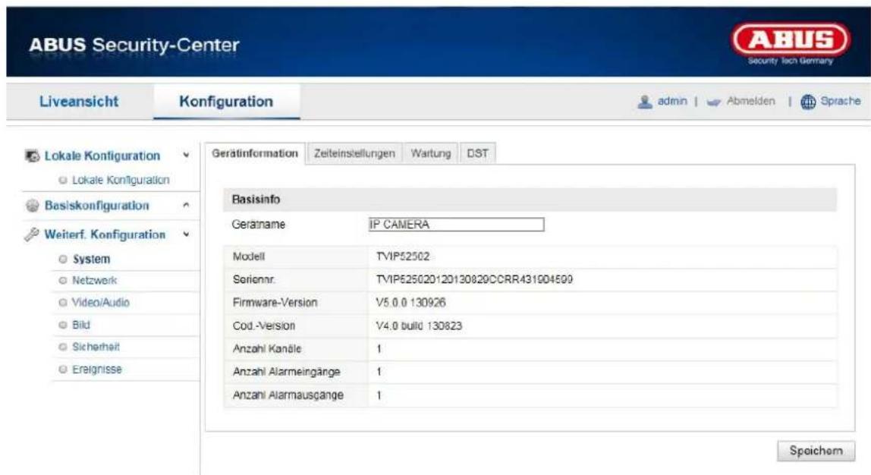
Task: Click the bullet icon beside Bild
Action: click(63, 325)
